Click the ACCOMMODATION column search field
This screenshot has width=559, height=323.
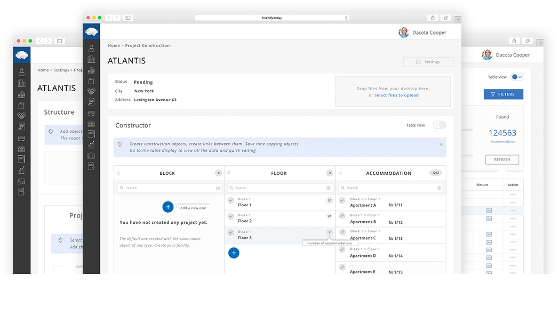(x=391, y=188)
